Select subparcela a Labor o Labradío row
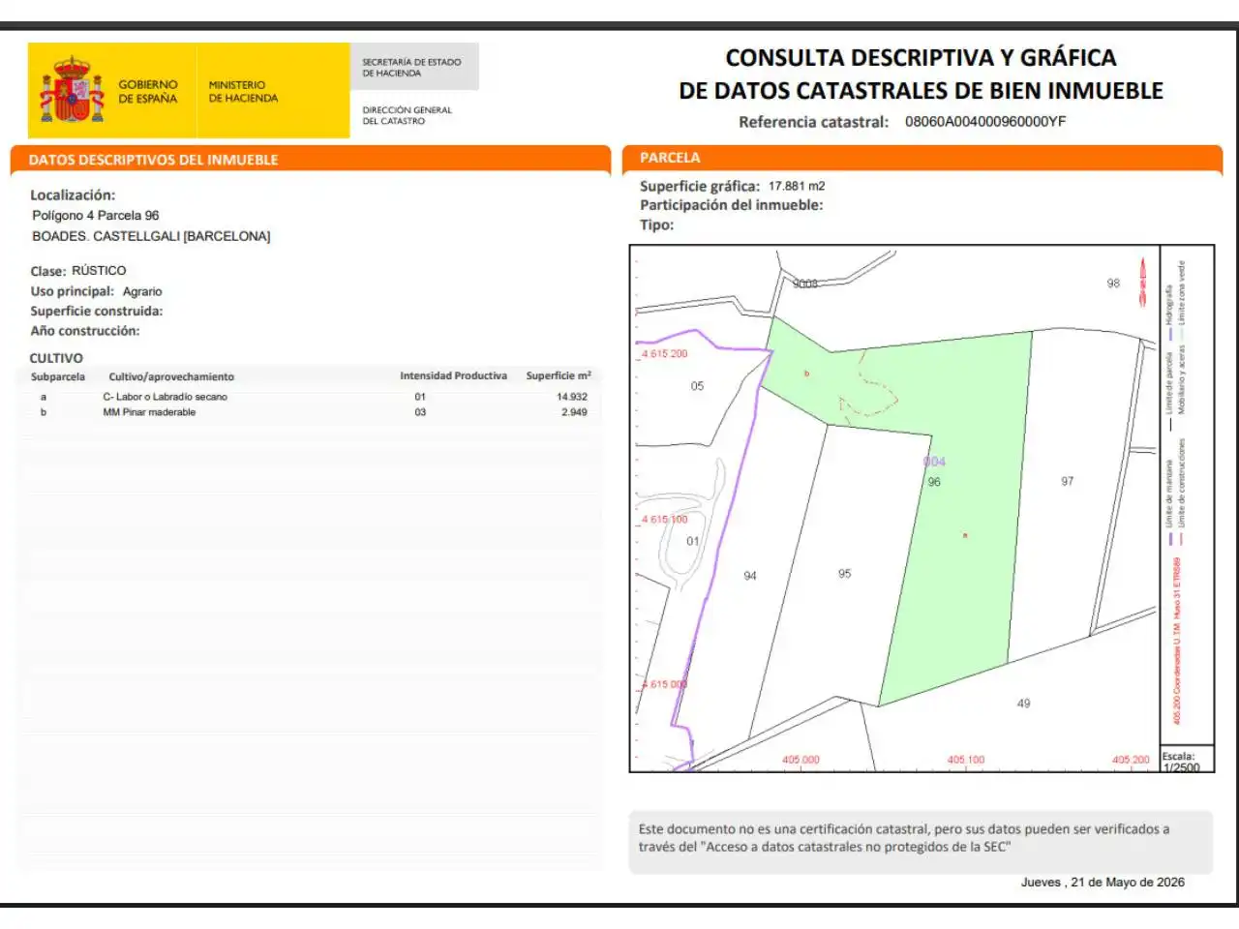1239x929 pixels. pos(311,397)
